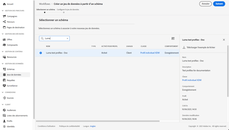This screenshot has height=130, width=229.
Task: Click the details panel vertical scrollbar
Action: pyautogui.click(x=228, y=71)
